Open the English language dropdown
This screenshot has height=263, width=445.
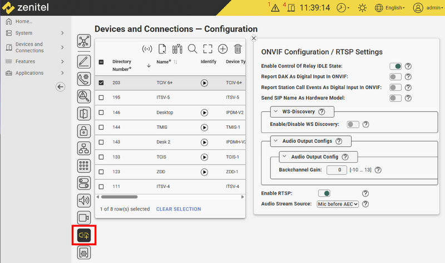[x=390, y=8]
